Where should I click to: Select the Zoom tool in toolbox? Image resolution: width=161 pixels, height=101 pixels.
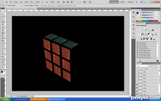pyautogui.click(x=3, y=67)
